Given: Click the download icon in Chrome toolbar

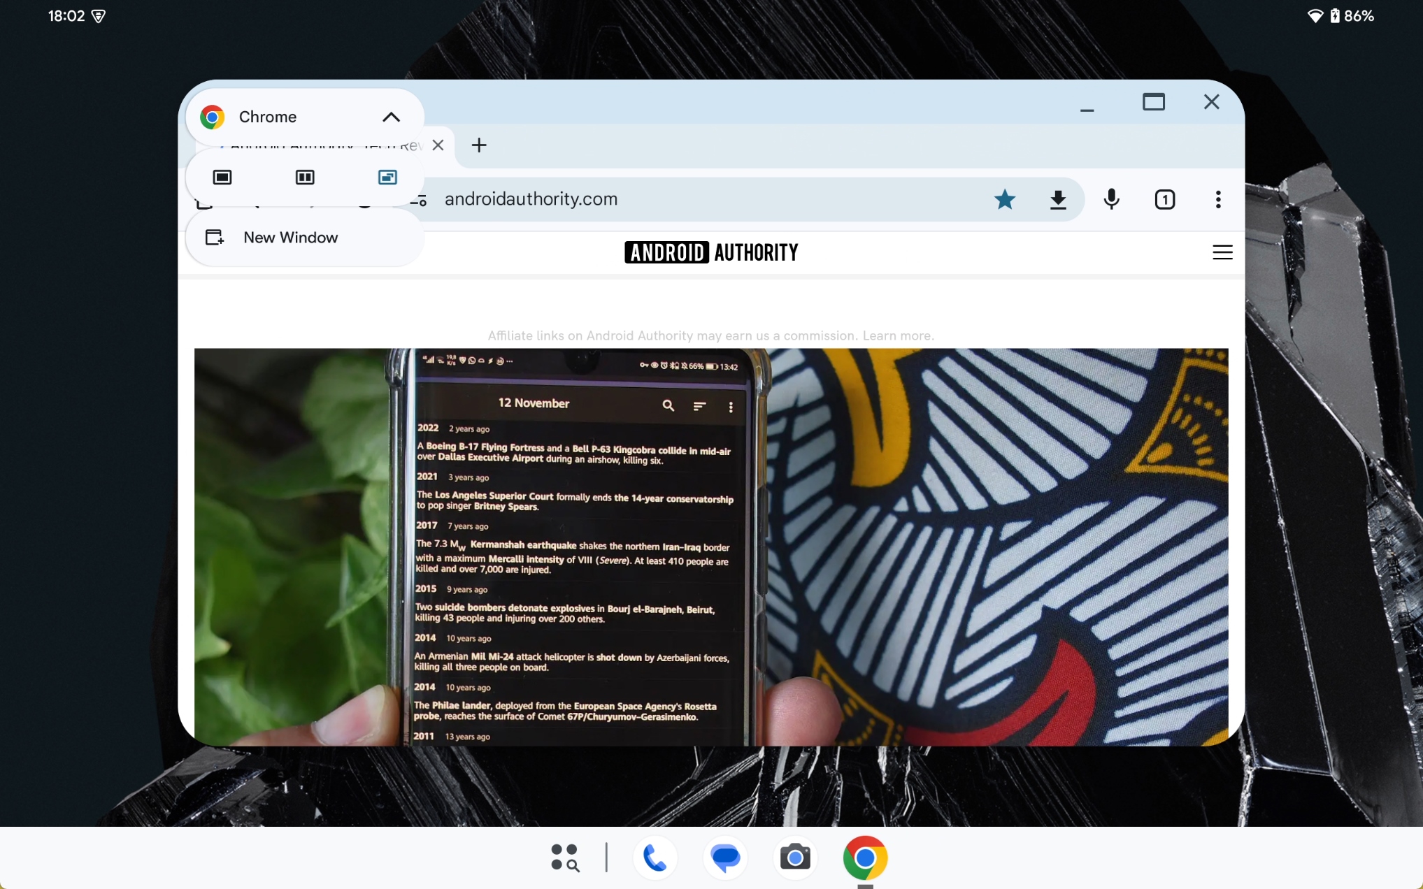Looking at the screenshot, I should (1057, 198).
